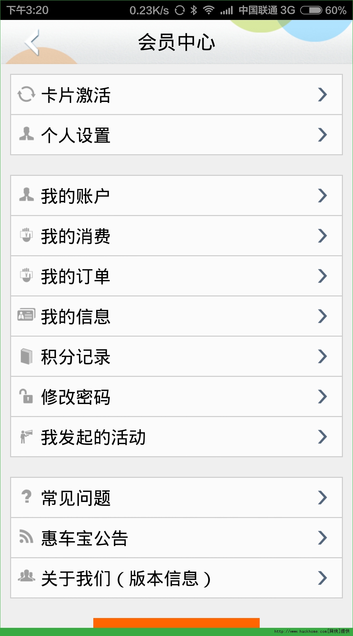
Task: Tap the question mark icon for 常见问题
Action: [x=26, y=497]
